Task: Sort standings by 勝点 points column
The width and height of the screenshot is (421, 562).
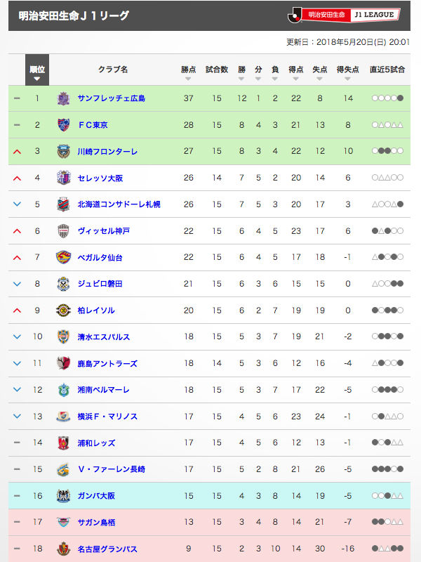Action: pos(188,72)
